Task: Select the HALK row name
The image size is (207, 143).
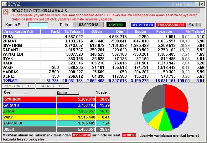Action: tap(8, 63)
